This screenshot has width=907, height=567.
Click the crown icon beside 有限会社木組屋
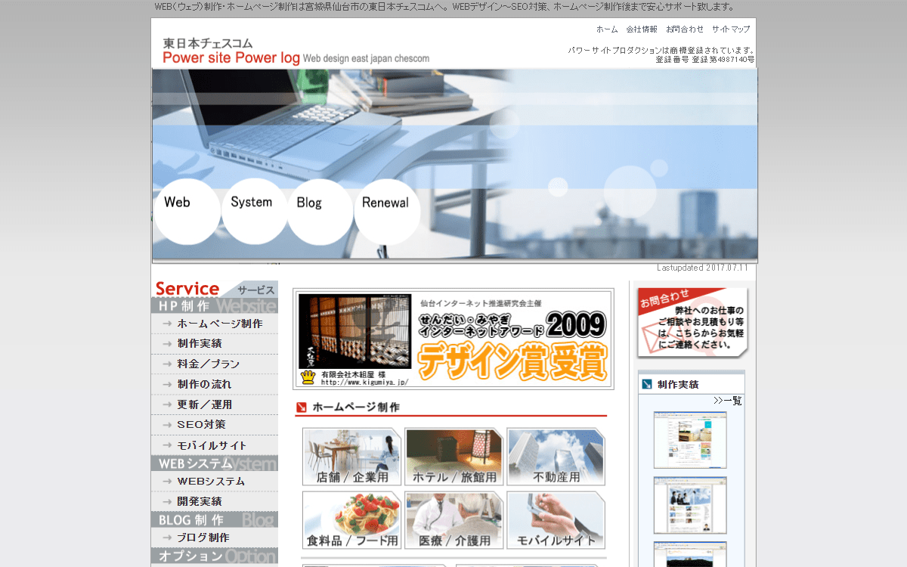[308, 377]
